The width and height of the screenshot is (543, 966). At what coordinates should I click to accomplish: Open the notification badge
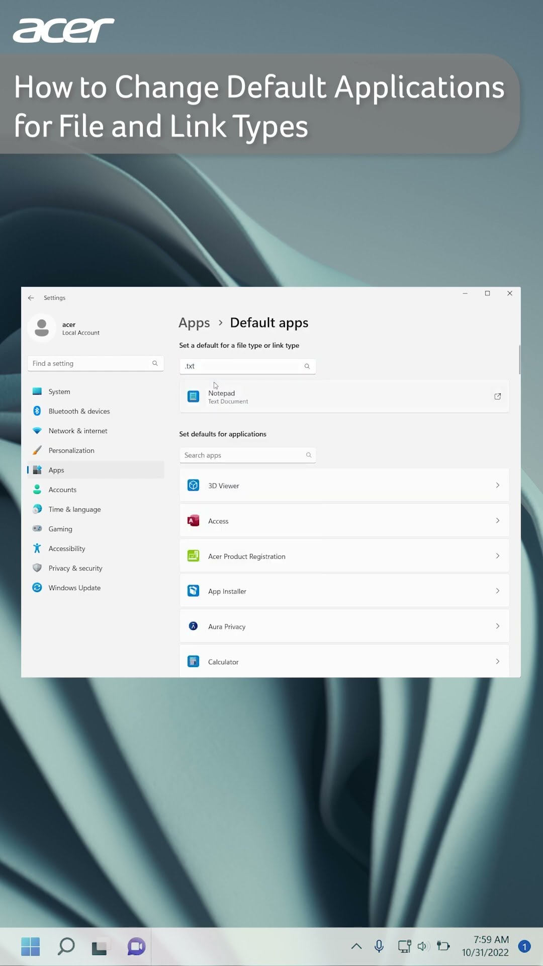[524, 947]
